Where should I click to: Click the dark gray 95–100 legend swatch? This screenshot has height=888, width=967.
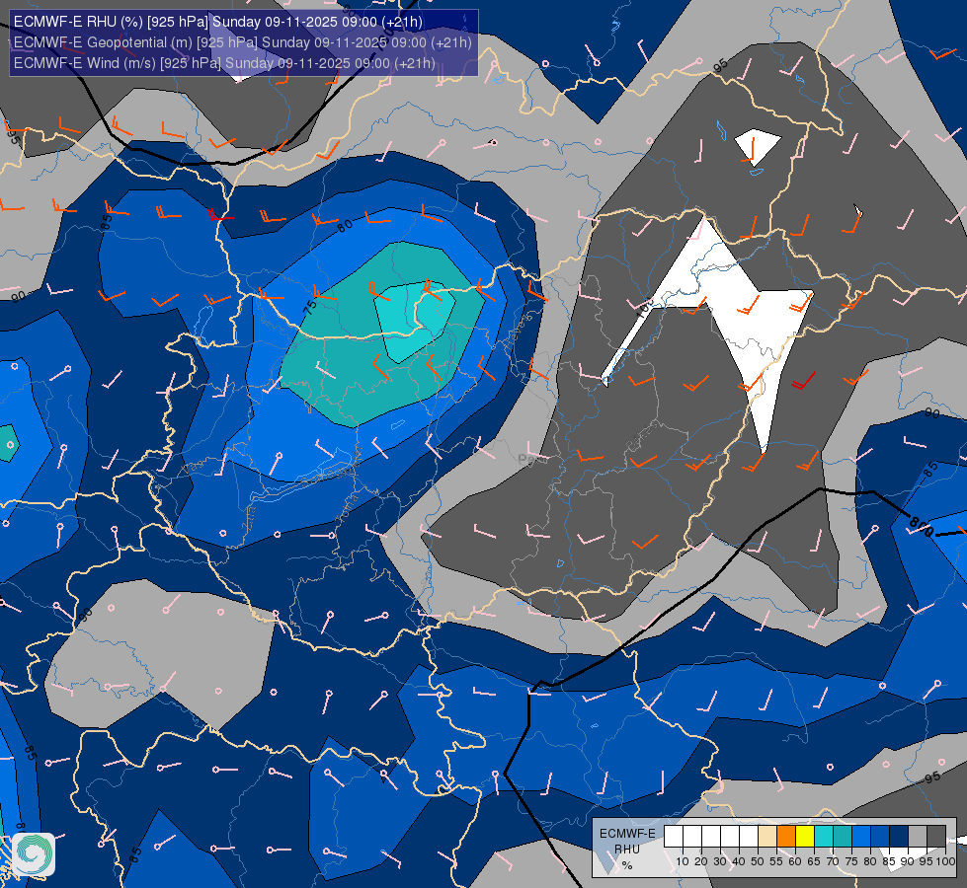936,837
